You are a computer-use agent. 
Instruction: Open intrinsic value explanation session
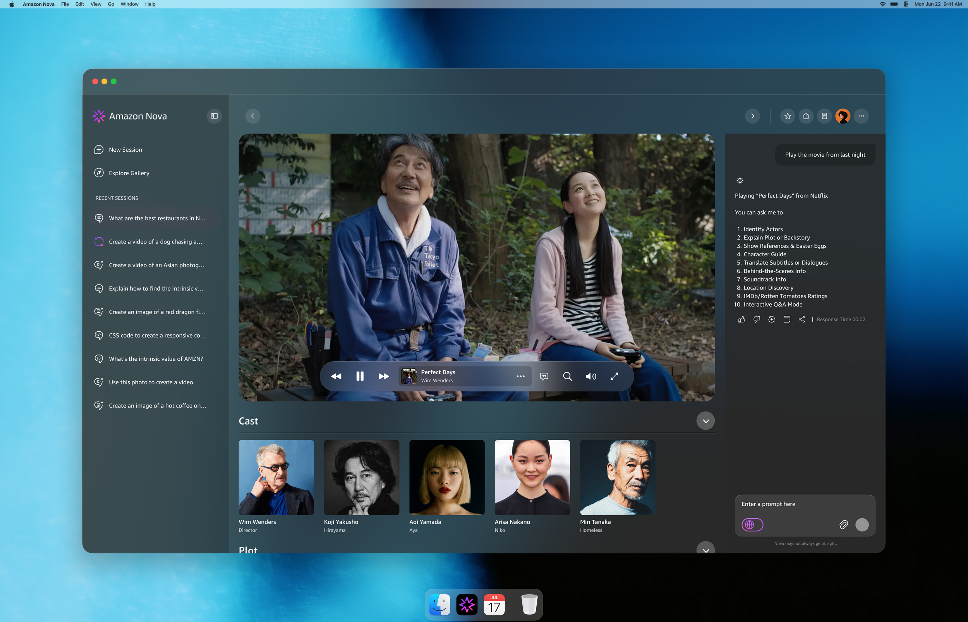(156, 289)
